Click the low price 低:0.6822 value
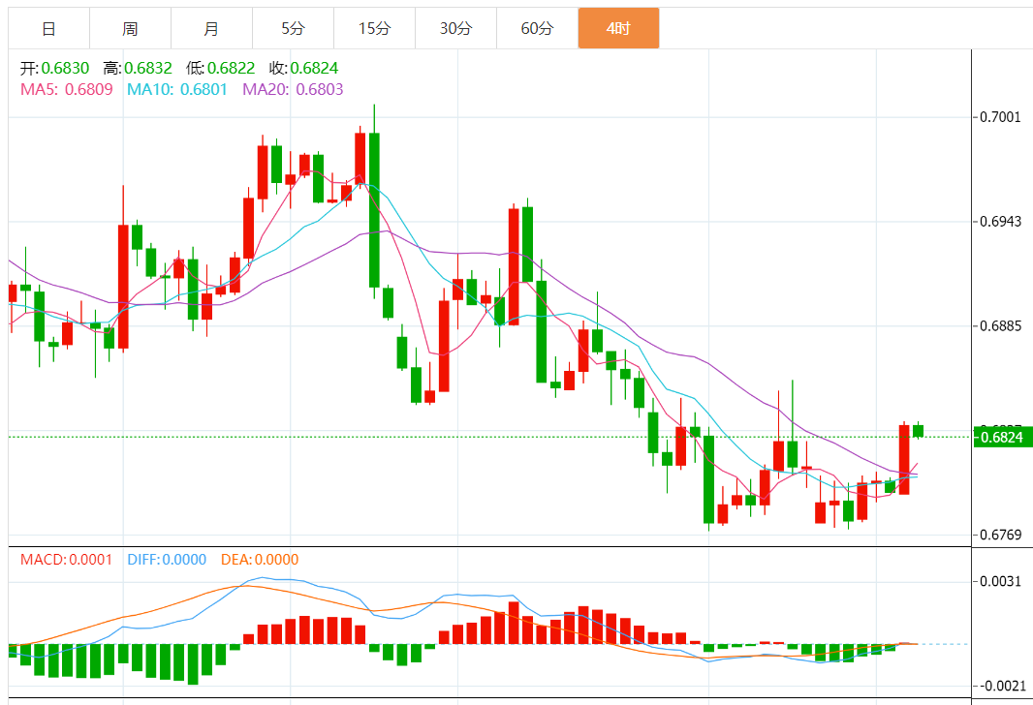Image resolution: width=1033 pixels, height=705 pixels. (221, 68)
